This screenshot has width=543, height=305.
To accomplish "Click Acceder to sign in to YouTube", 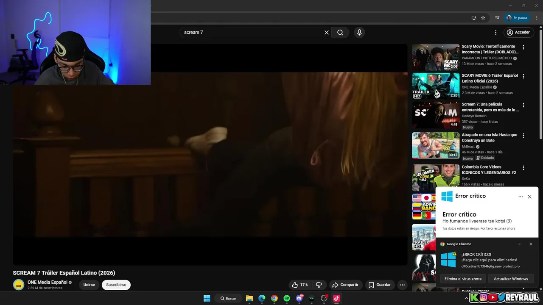I will pyautogui.click(x=519, y=32).
